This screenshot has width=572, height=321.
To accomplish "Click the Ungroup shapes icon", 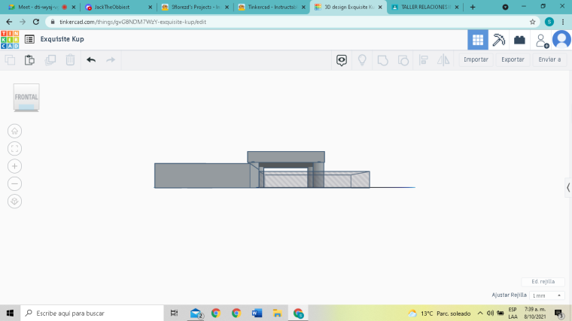I will tap(403, 60).
